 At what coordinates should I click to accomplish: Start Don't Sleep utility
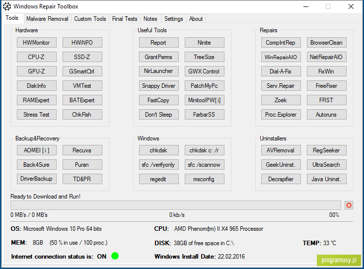[x=159, y=115]
